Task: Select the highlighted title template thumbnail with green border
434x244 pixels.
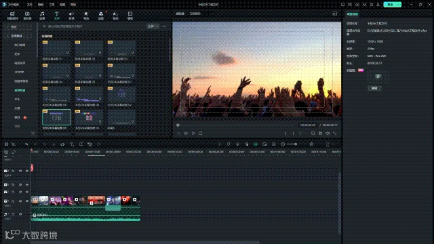Action: pyautogui.click(x=56, y=117)
